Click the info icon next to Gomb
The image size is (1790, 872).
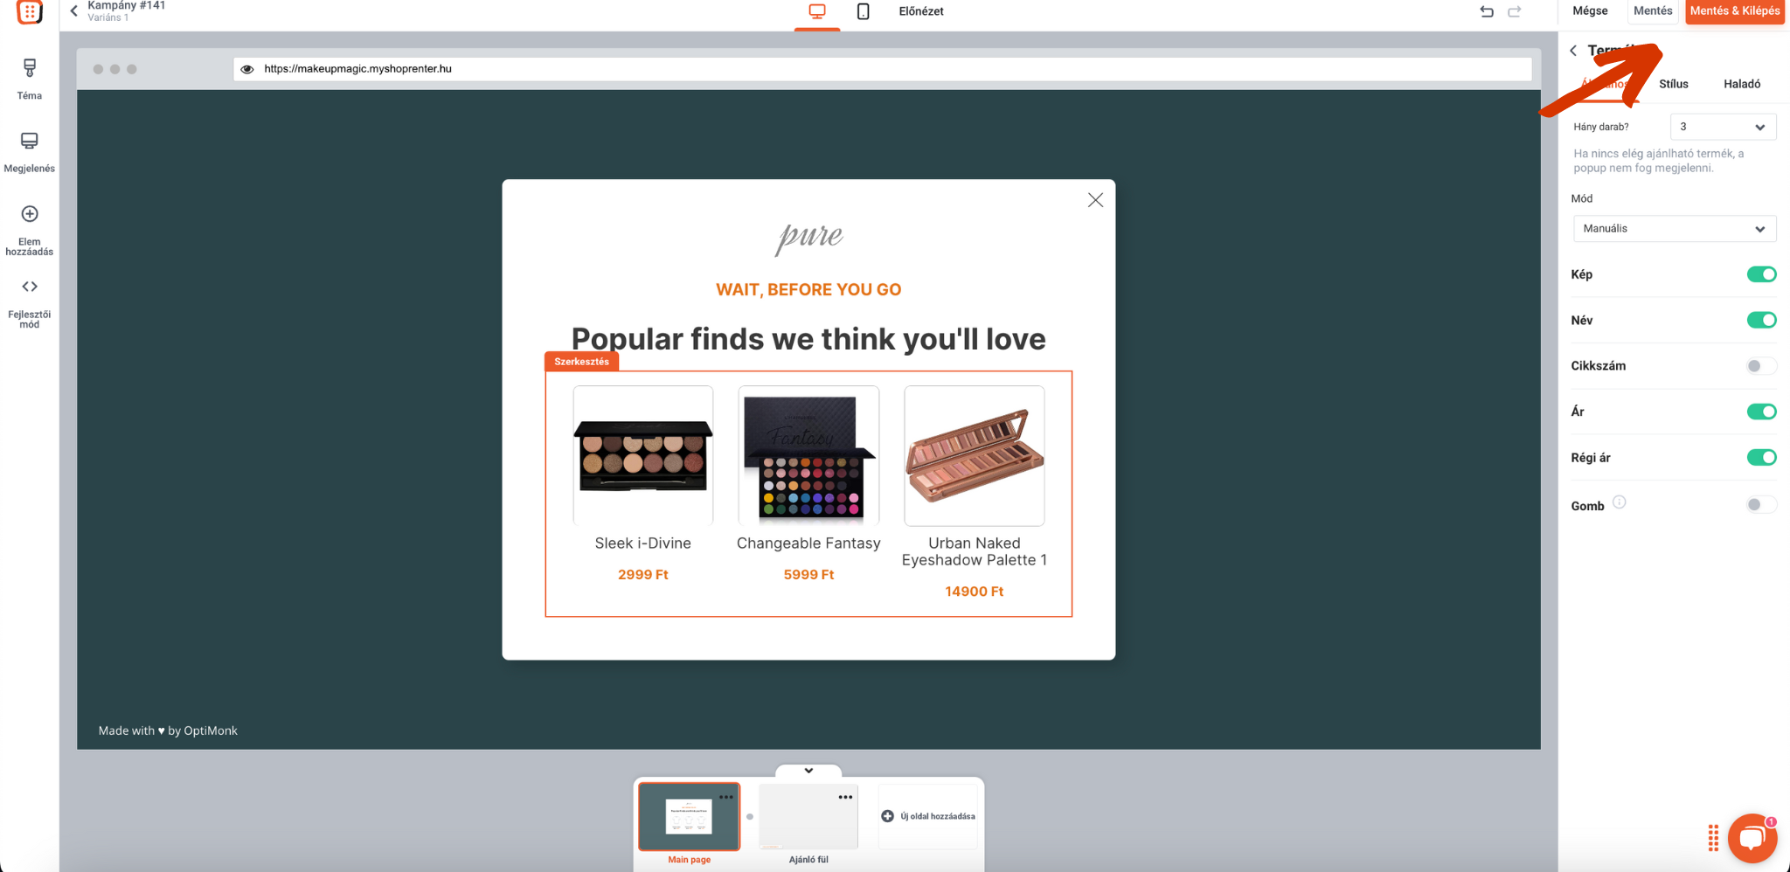[1620, 502]
